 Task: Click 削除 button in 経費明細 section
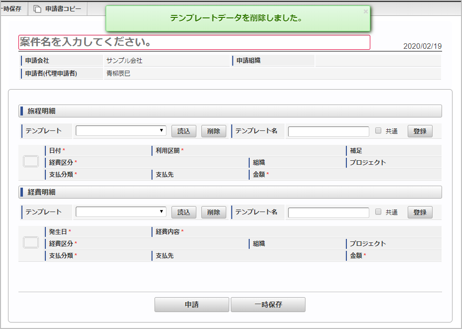214,212
